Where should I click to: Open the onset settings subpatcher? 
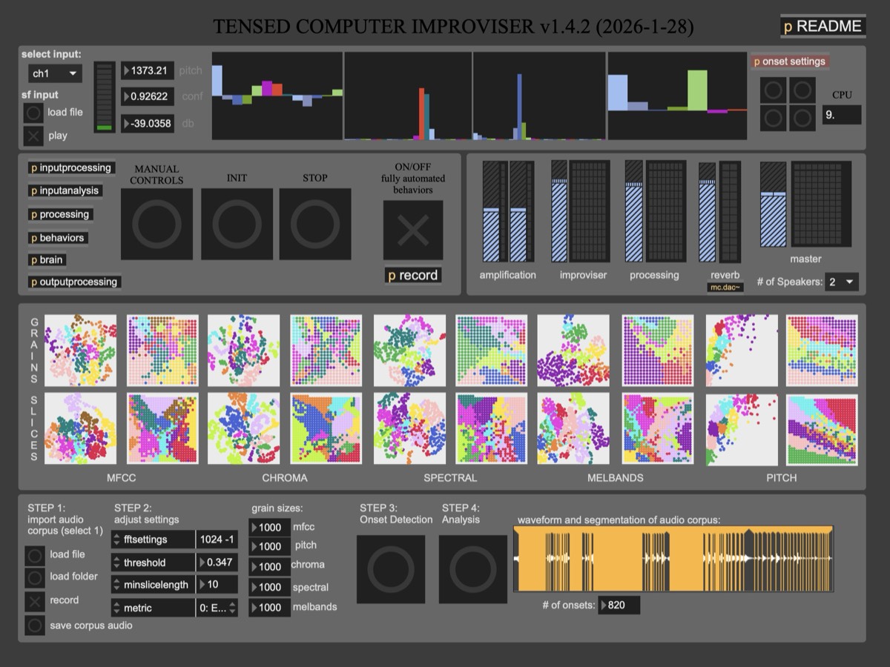pos(788,62)
